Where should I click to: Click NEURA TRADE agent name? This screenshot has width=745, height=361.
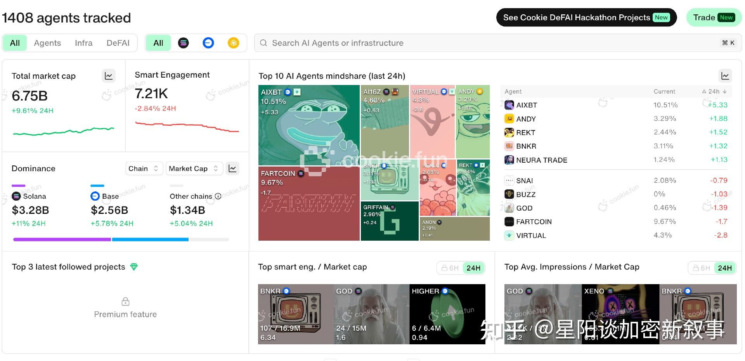click(542, 160)
